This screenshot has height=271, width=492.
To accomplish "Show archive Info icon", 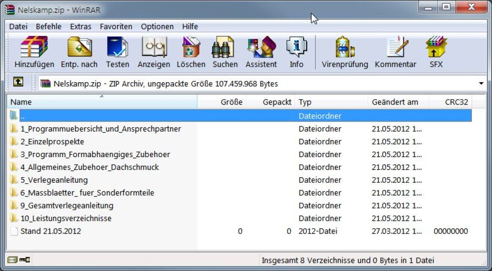I will pyautogui.click(x=296, y=47).
